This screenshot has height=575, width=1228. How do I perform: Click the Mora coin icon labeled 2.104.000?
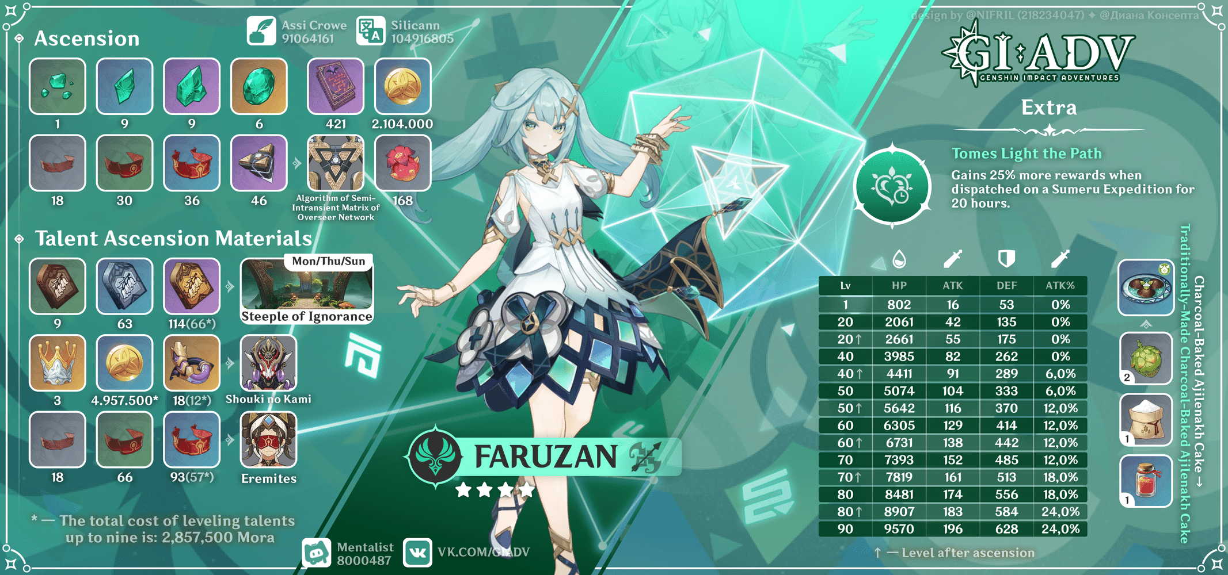point(402,87)
